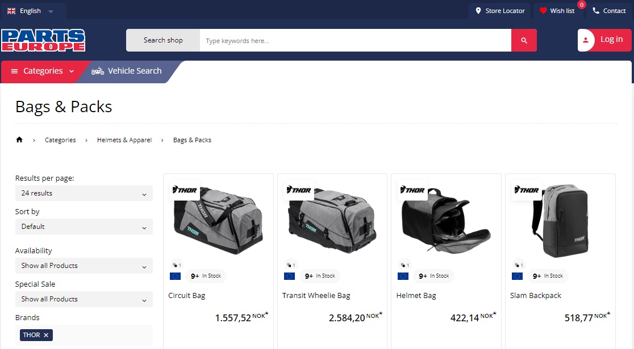Viewport: 634px width, 349px height.
Task: Click the search keywords input field
Action: tap(356, 40)
